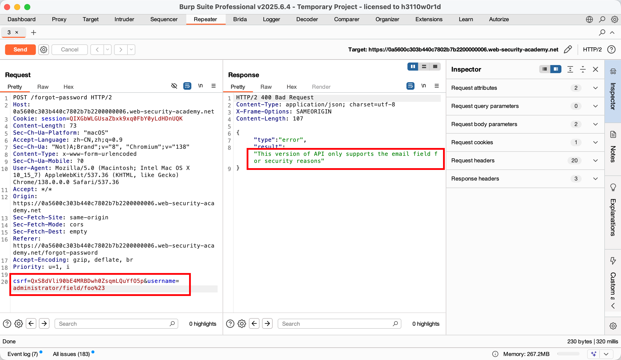
Task: Open the history back dropdown arrow
Action: (108, 49)
